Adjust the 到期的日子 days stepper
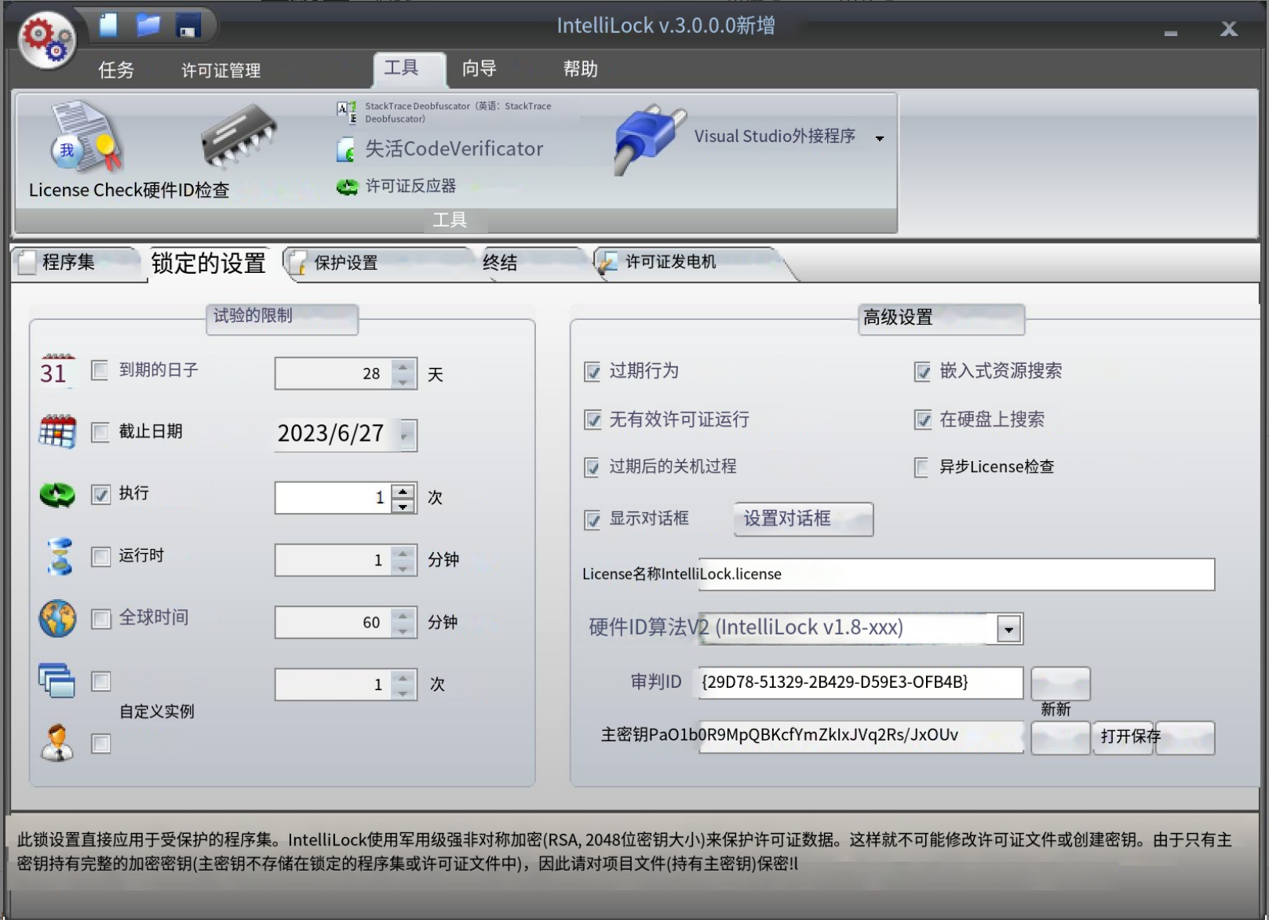Image resolution: width=1269 pixels, height=920 pixels. (x=403, y=373)
